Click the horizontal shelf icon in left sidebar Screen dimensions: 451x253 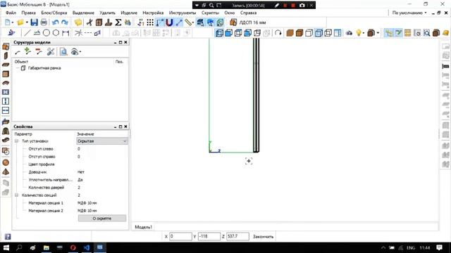coord(6,110)
